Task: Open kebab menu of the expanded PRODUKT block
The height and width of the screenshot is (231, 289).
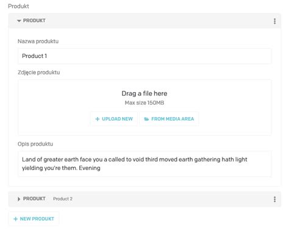Action: [x=274, y=21]
